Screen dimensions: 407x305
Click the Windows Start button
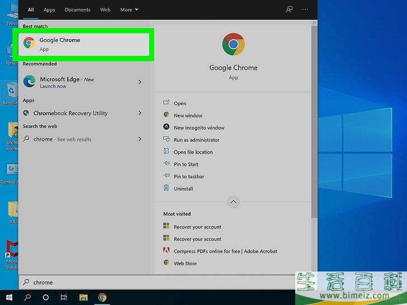9,297
